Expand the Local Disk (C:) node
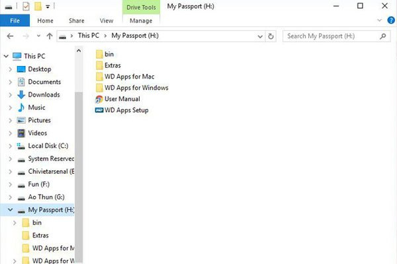The width and height of the screenshot is (397, 264). (x=10, y=146)
